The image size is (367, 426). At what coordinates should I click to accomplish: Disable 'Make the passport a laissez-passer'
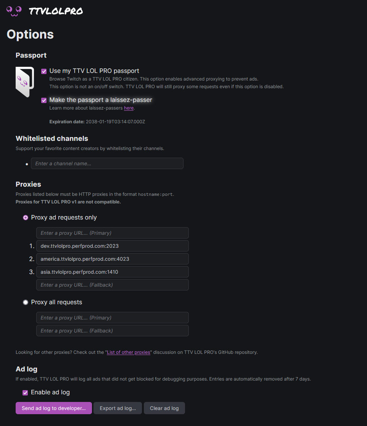pos(43,100)
